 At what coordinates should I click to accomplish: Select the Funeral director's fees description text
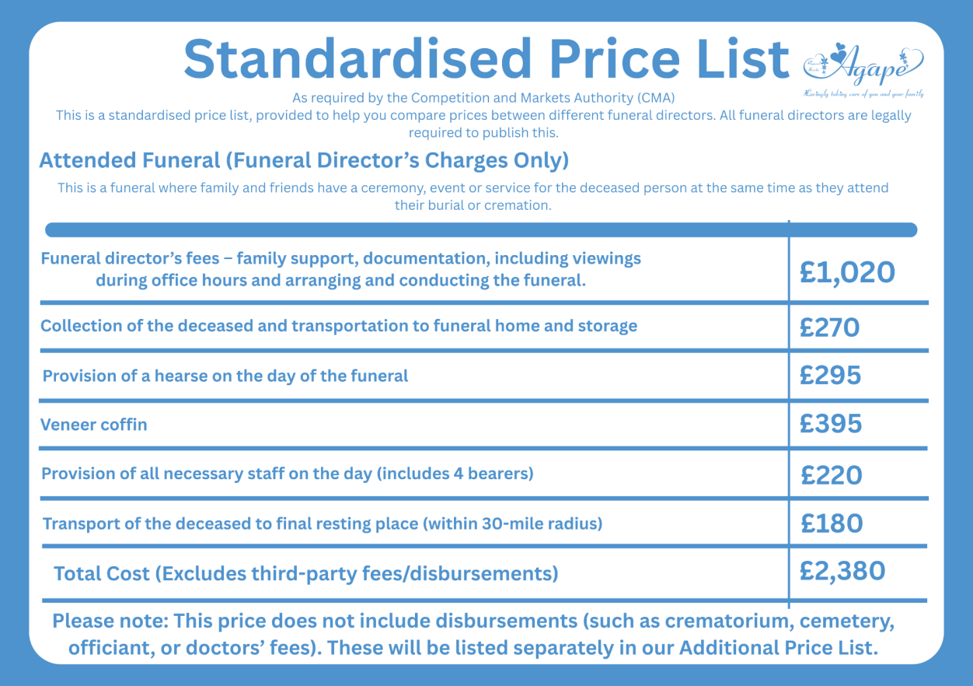tap(341, 269)
